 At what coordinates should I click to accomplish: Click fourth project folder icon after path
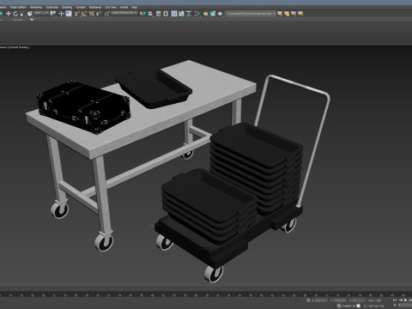300,14
